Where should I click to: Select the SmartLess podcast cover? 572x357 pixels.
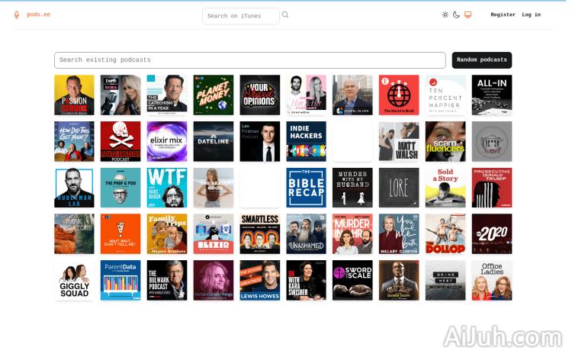[259, 234]
